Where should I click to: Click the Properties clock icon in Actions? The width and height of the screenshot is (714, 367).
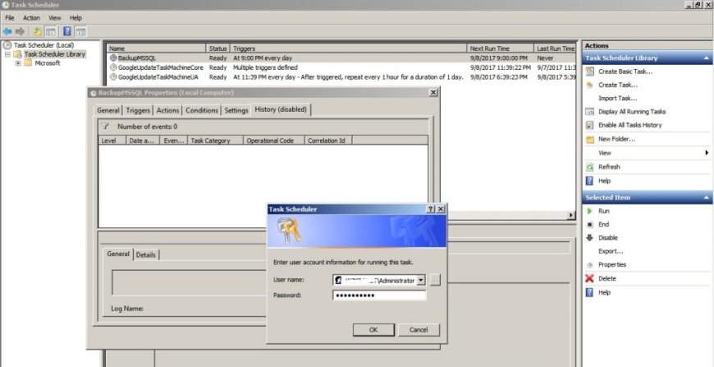590,265
